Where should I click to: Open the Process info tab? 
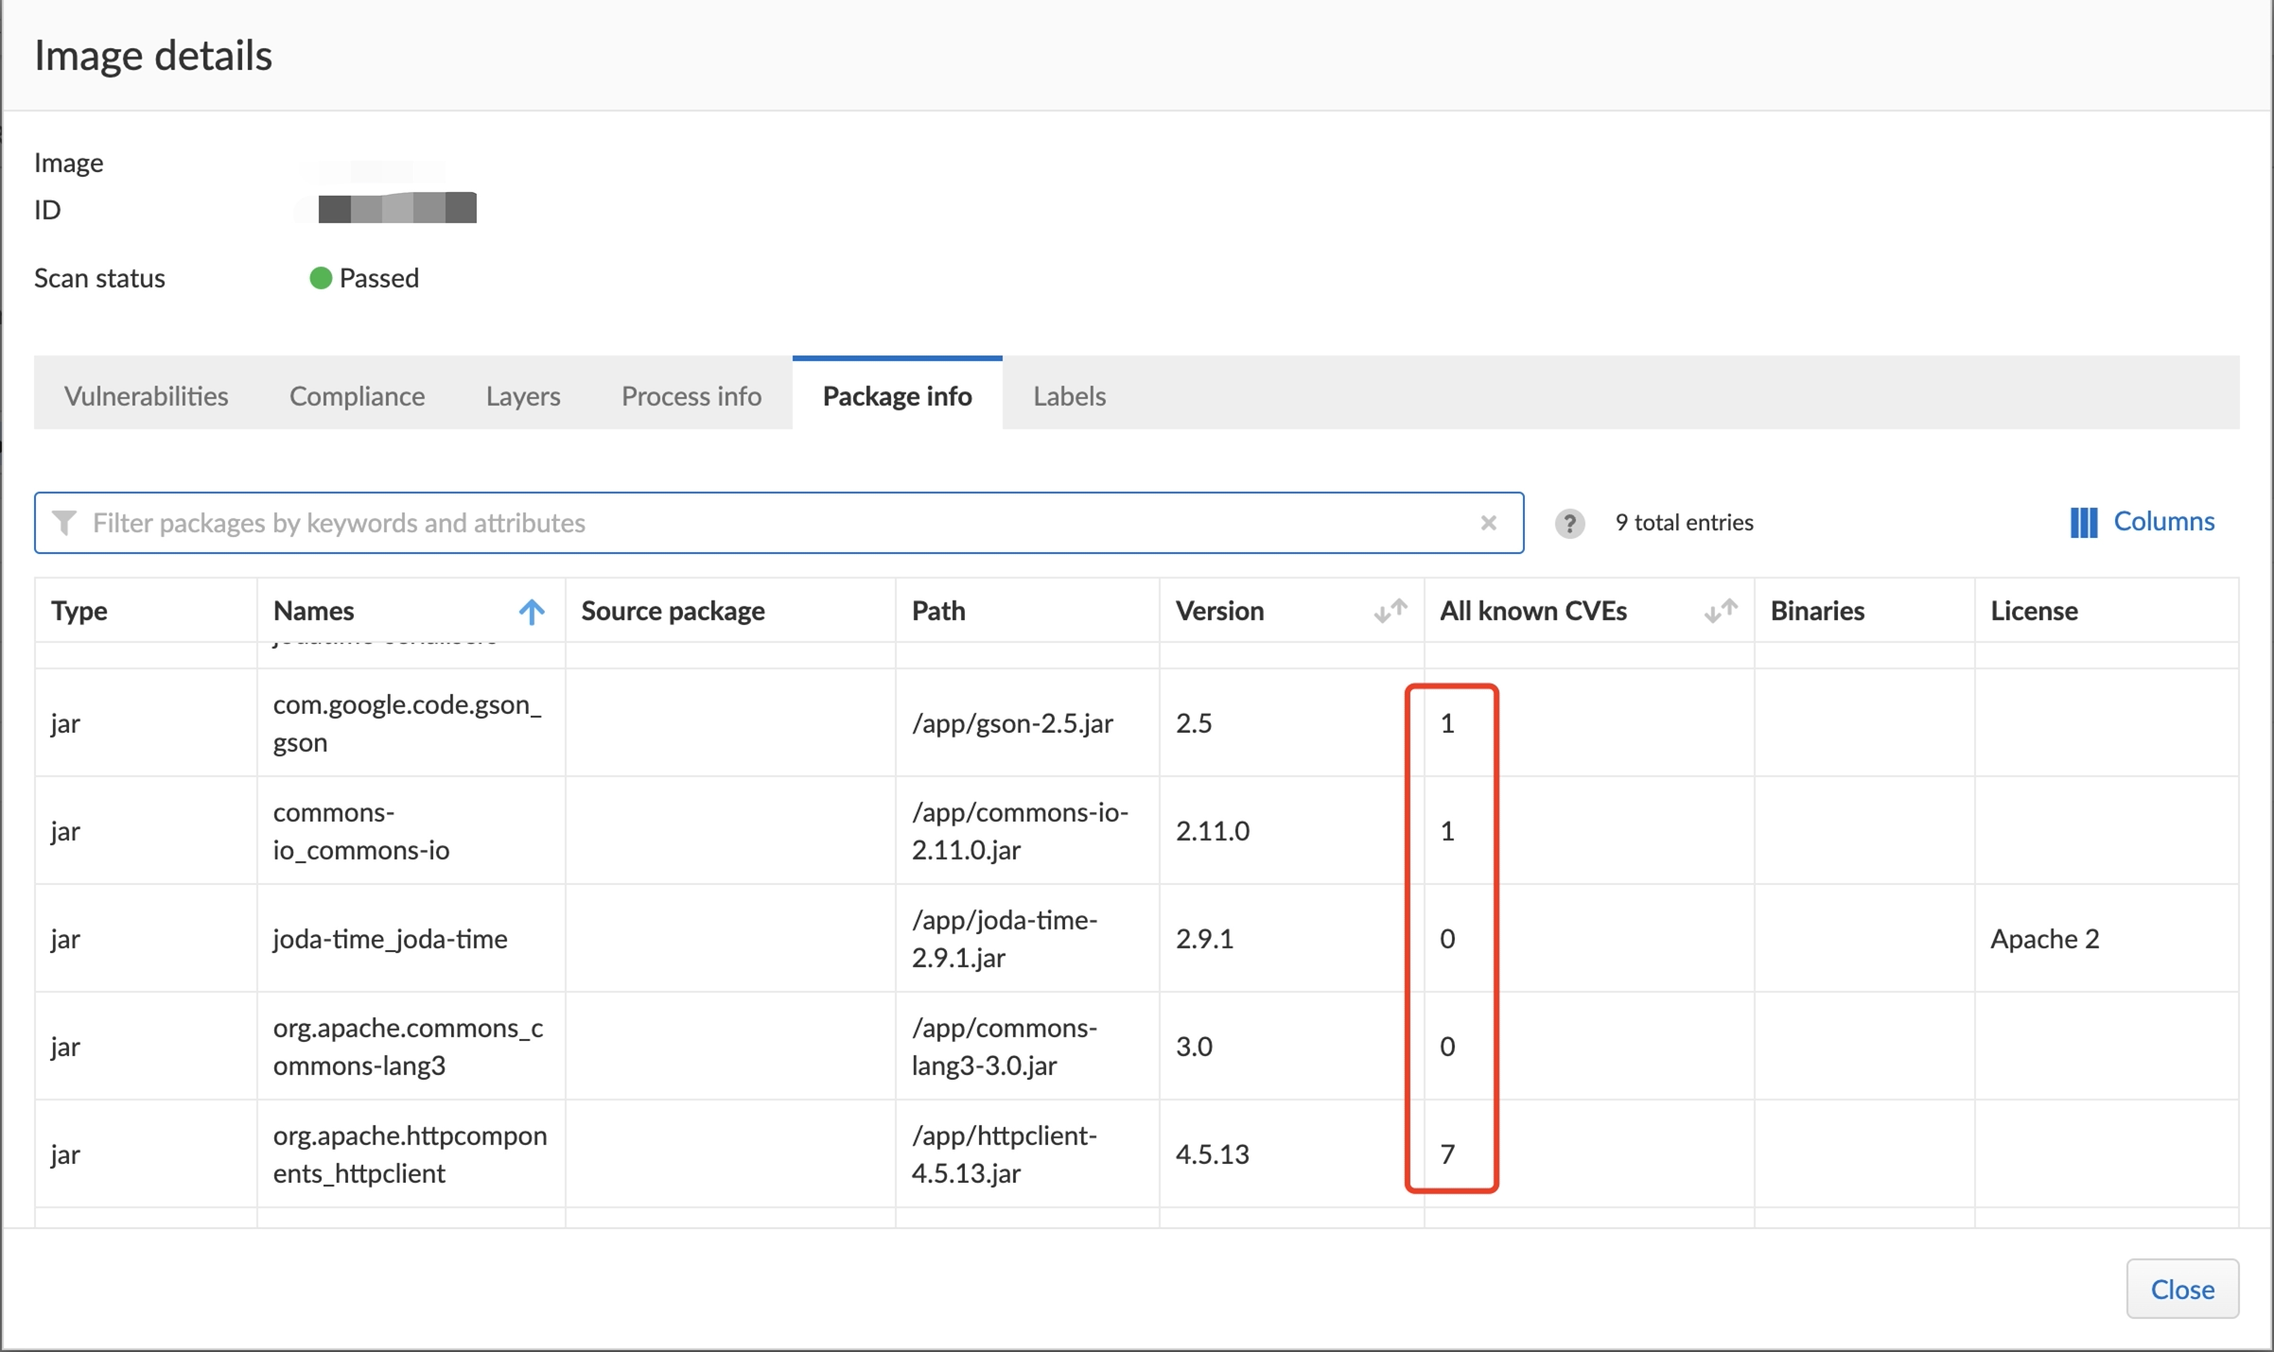pos(691,396)
